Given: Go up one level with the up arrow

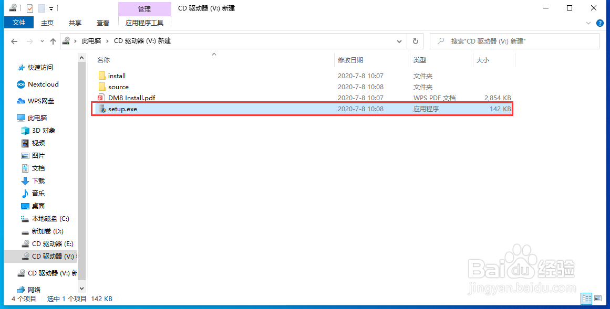Looking at the screenshot, I should [x=53, y=41].
